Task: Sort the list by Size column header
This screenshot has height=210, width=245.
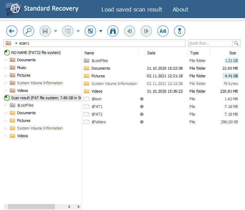Action: tap(232, 53)
